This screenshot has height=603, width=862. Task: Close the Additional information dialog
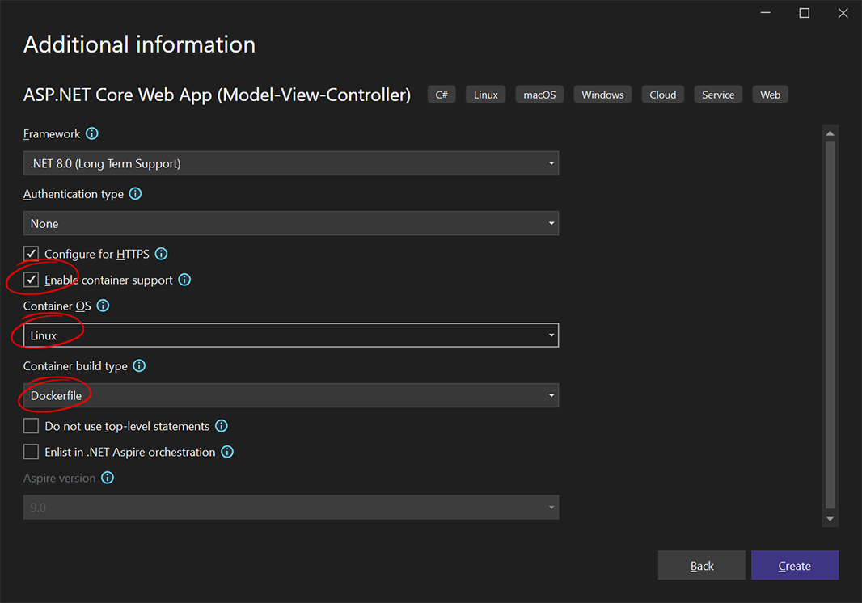tap(843, 13)
